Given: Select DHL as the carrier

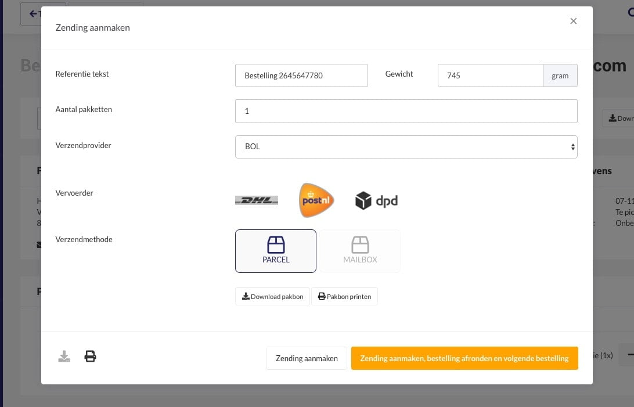Looking at the screenshot, I should 256,200.
